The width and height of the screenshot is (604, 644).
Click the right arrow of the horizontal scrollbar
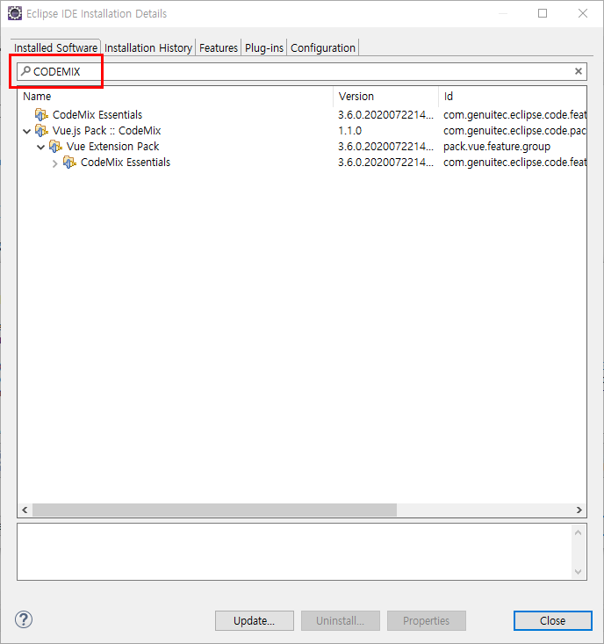tap(579, 510)
